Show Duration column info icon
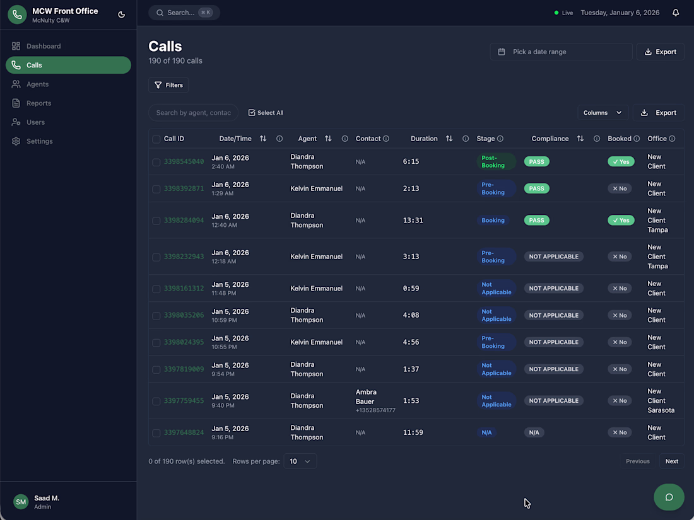This screenshot has height=520, width=694. (x=466, y=139)
